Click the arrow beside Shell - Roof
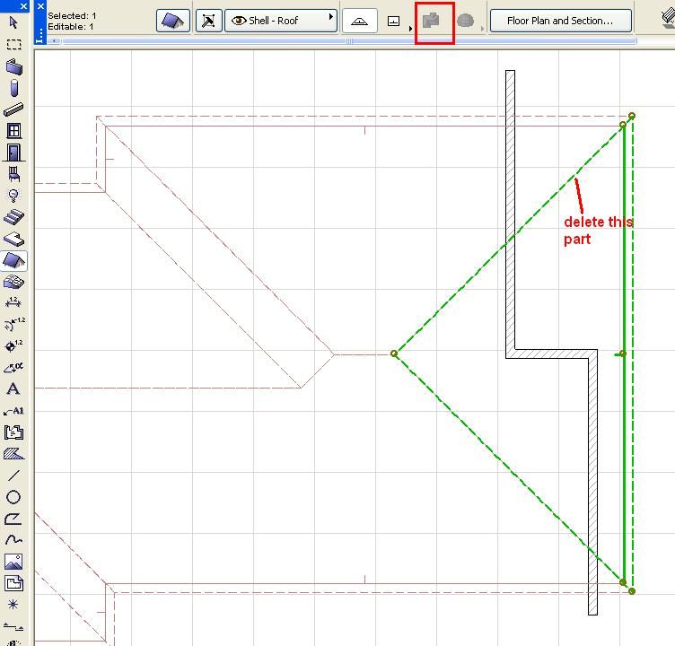The image size is (675, 646). [x=331, y=17]
